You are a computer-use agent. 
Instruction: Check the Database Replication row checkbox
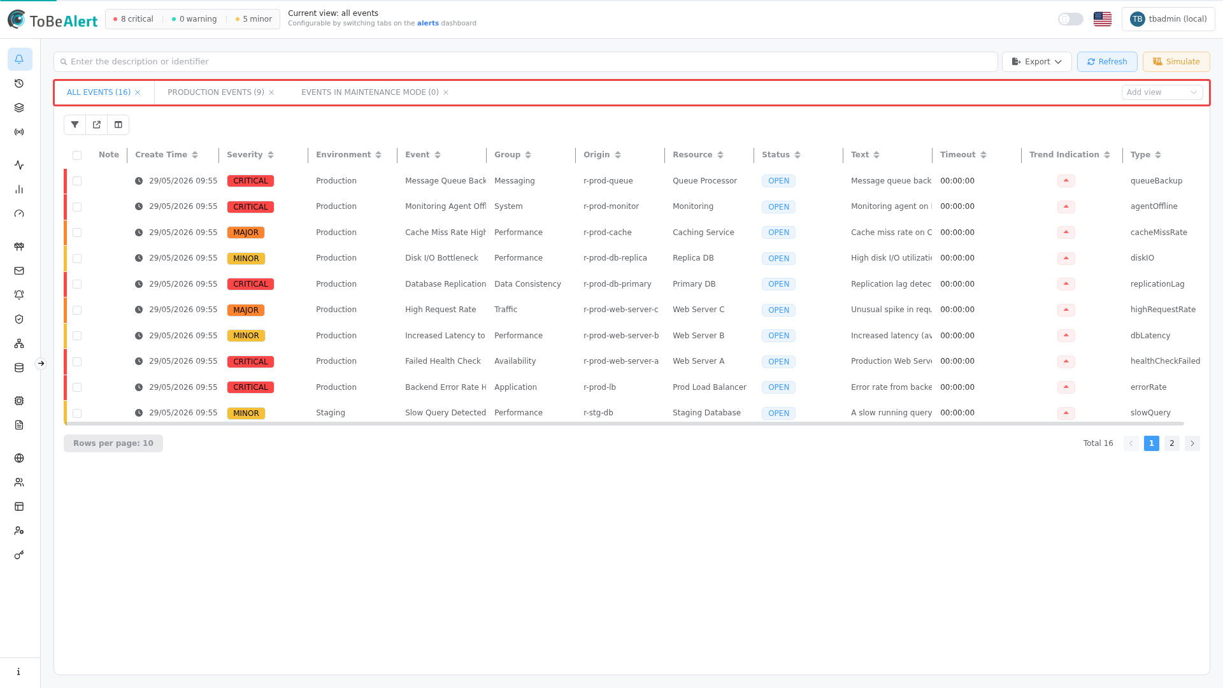pyautogui.click(x=77, y=284)
